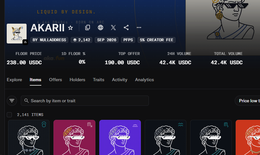The height and width of the screenshot is (155, 260).
Task: Open the three-dot more options menu
Action: 139,27
